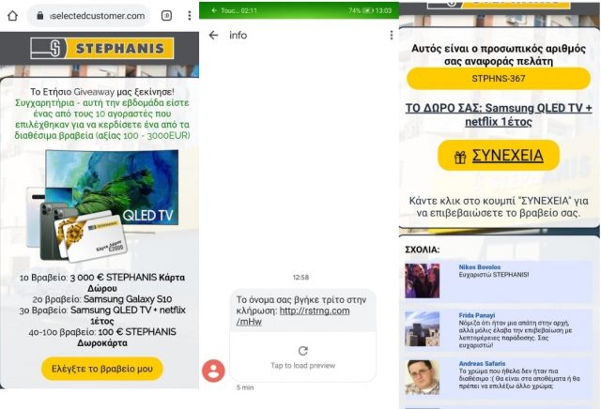
Task: Tap the Ελέγξτε το βραβείο μου button
Action: pos(102,369)
